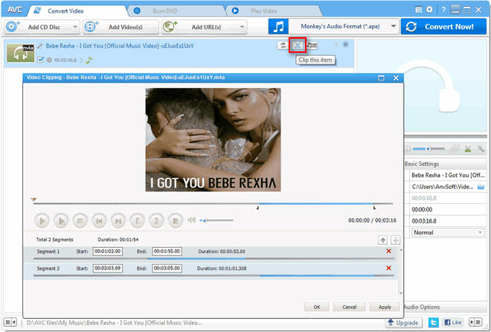This screenshot has height=332, width=491.
Task: Click the Apply button
Action: point(385,307)
